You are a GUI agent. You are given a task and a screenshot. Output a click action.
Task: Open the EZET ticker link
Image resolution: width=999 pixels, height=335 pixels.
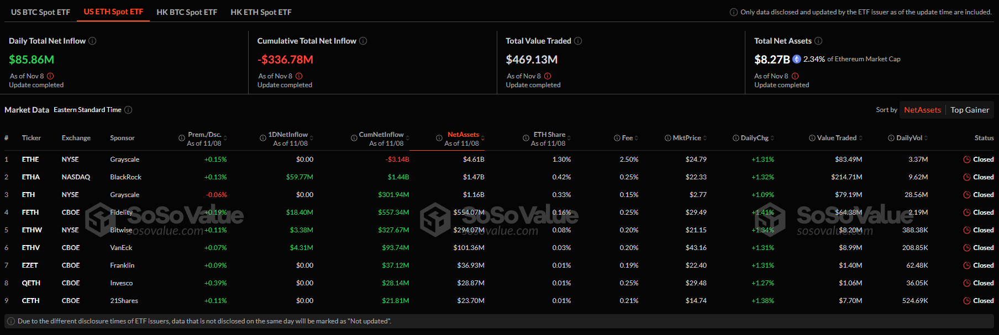30,265
